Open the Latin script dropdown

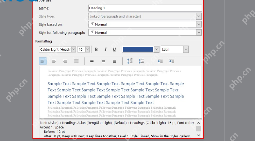[x=186, y=49]
